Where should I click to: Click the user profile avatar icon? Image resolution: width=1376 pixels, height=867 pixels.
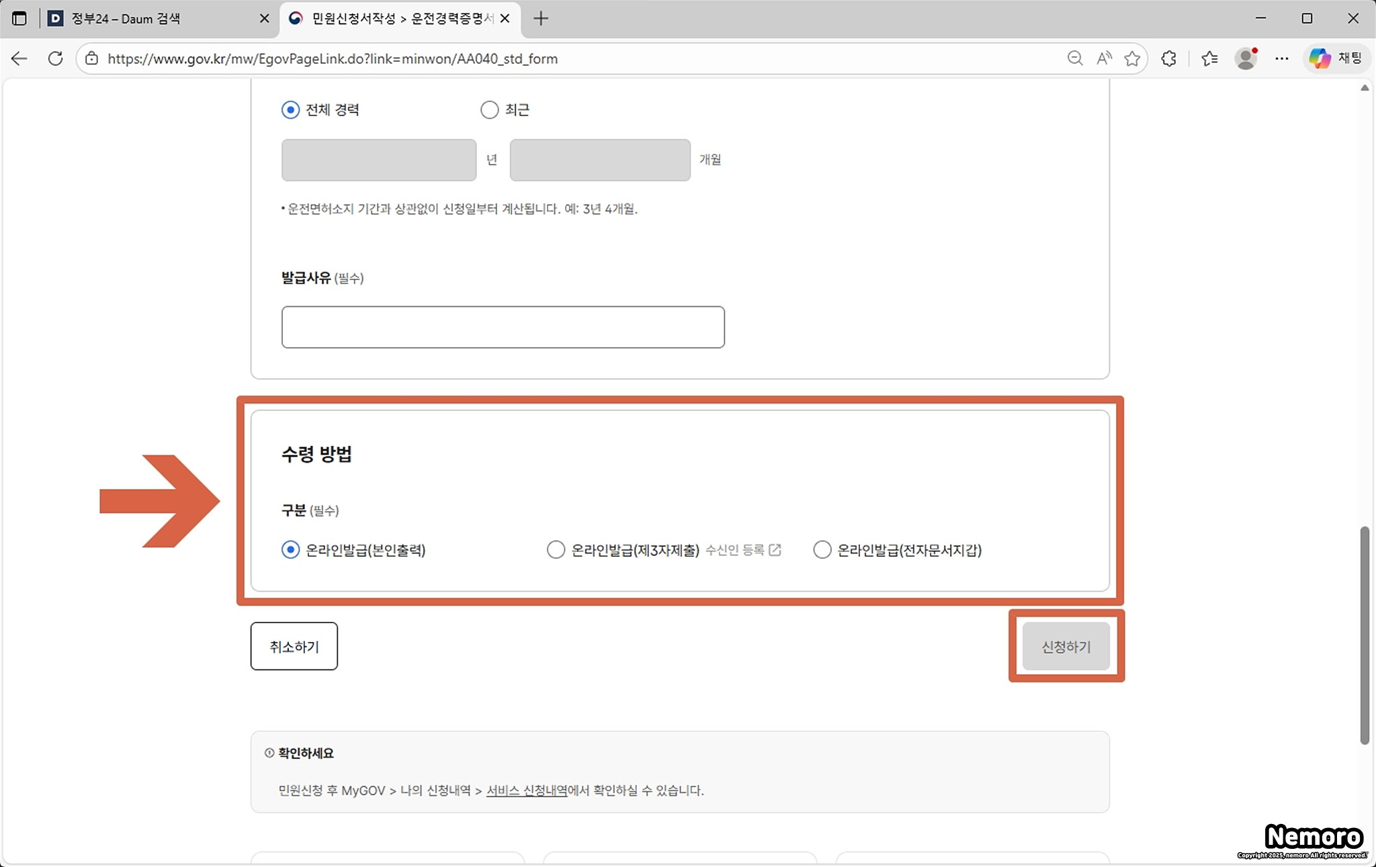[1246, 58]
